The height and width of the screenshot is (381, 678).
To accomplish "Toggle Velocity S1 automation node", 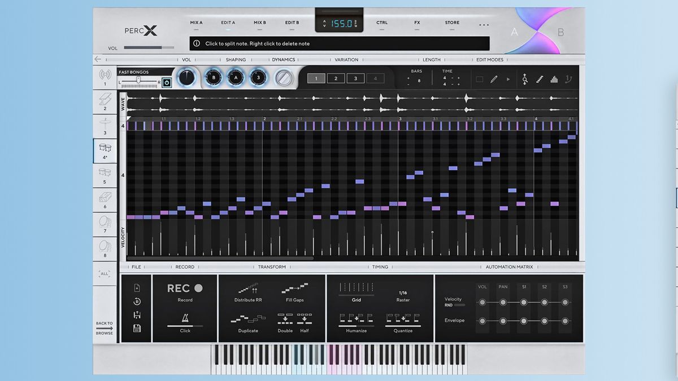I will (524, 303).
